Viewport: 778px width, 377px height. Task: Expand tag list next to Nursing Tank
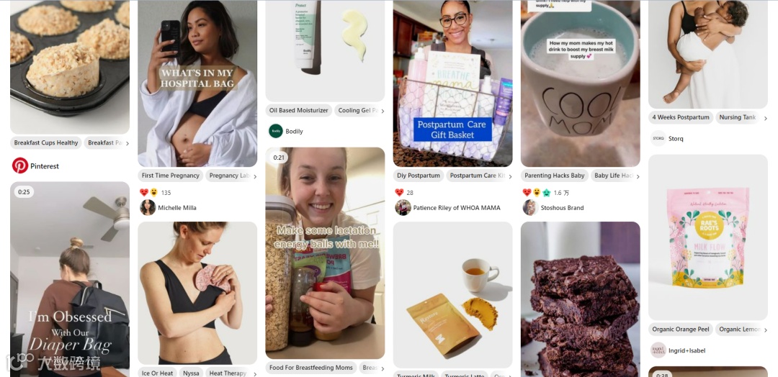pyautogui.click(x=765, y=118)
